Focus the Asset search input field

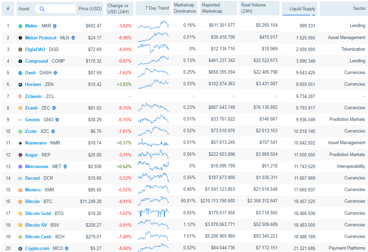[55, 9]
